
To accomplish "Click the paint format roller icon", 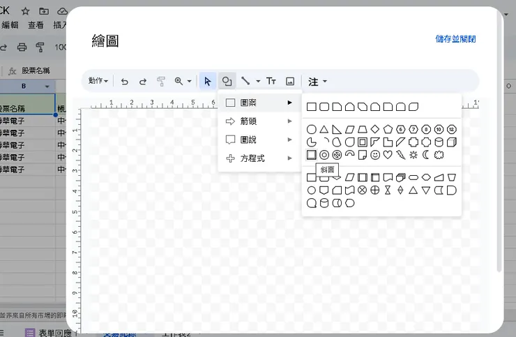I will (x=161, y=81).
